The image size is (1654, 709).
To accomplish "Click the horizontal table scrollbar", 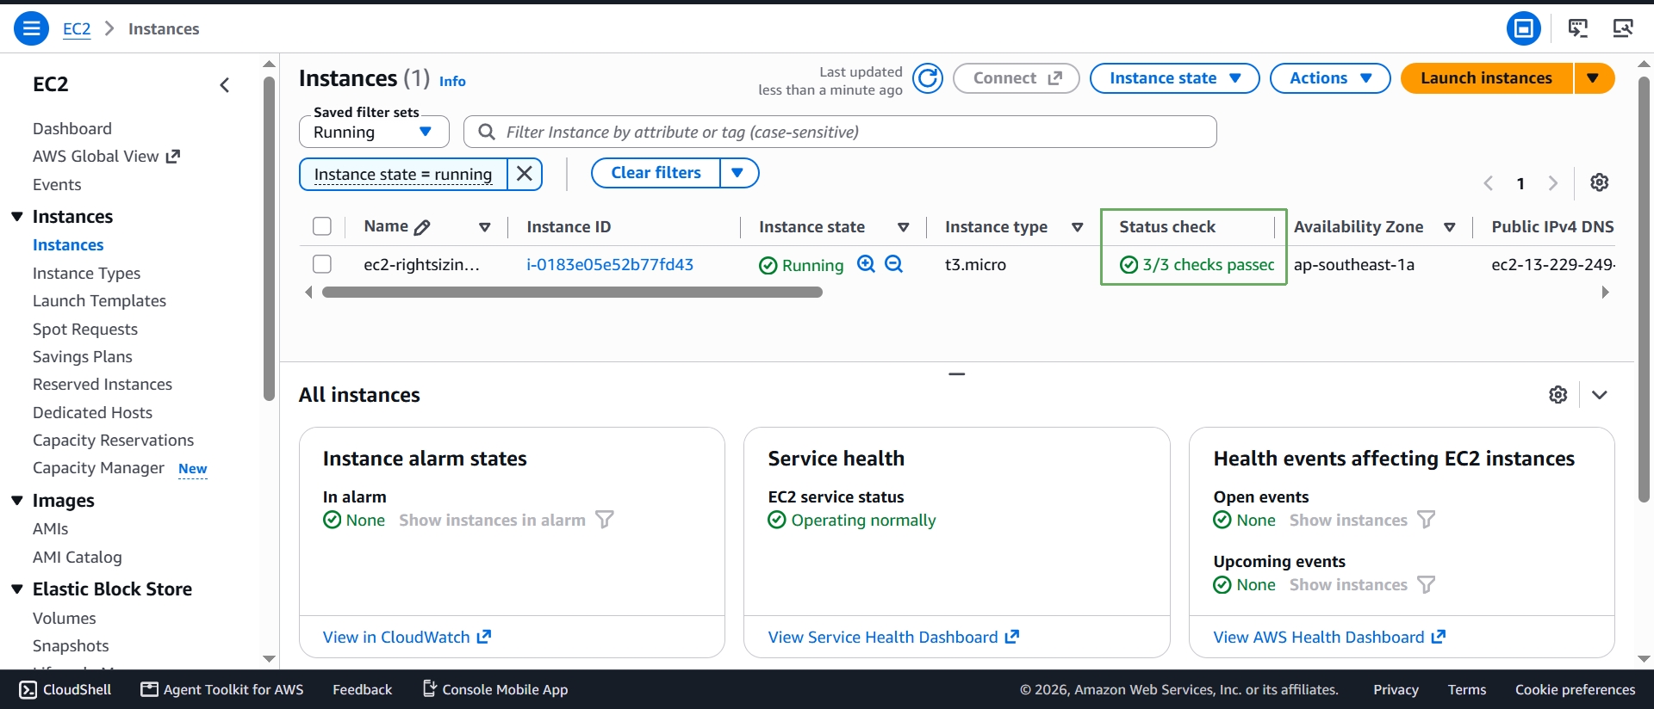I will (572, 293).
